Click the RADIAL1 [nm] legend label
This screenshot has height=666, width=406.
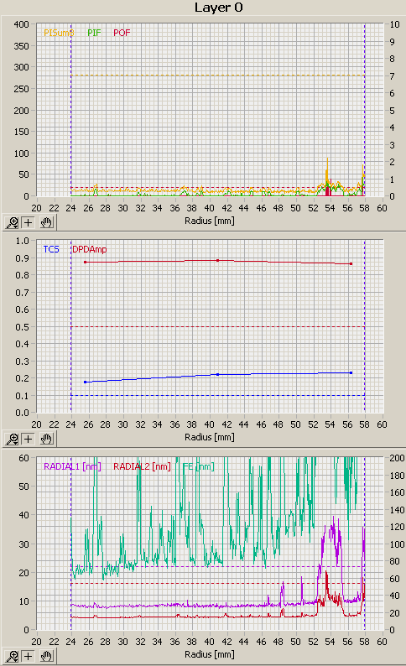[73, 467]
